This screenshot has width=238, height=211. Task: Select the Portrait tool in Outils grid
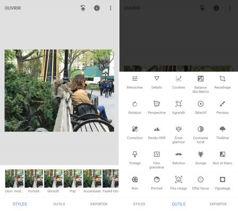coord(157,183)
